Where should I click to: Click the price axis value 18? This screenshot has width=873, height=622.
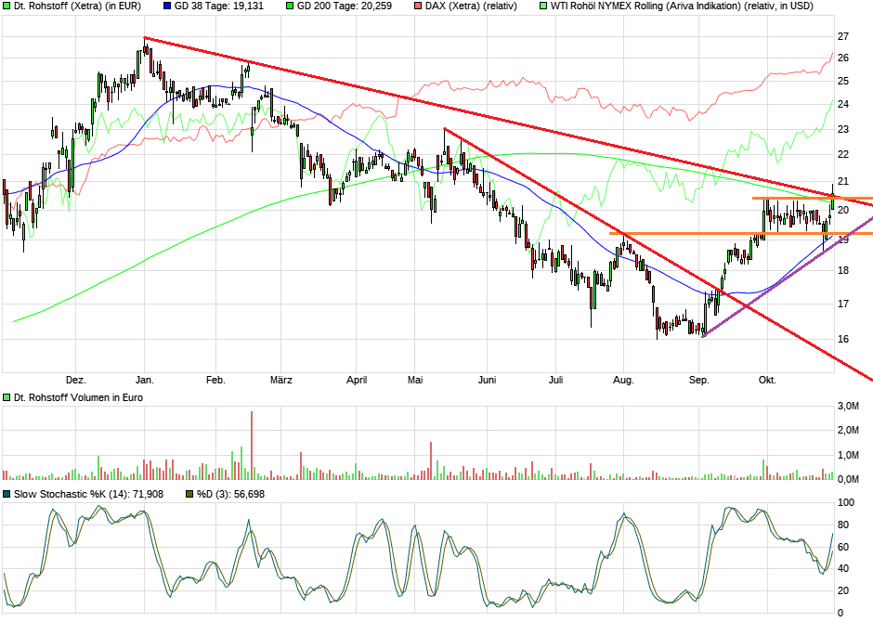point(843,270)
